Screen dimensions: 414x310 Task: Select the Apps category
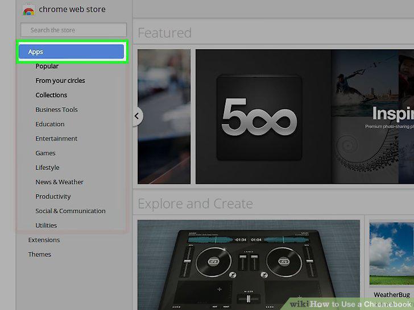(71, 52)
